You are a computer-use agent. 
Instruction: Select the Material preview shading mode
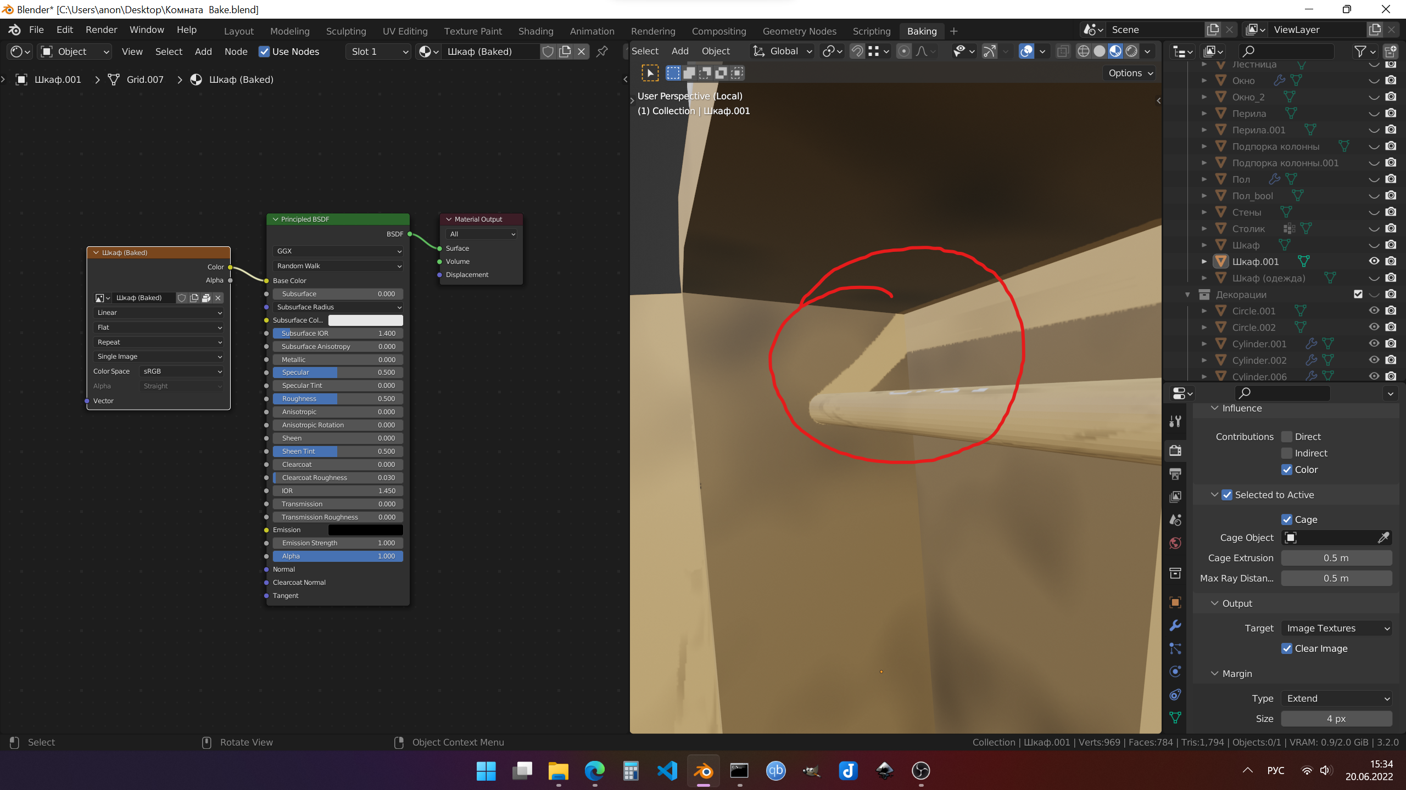pos(1115,52)
